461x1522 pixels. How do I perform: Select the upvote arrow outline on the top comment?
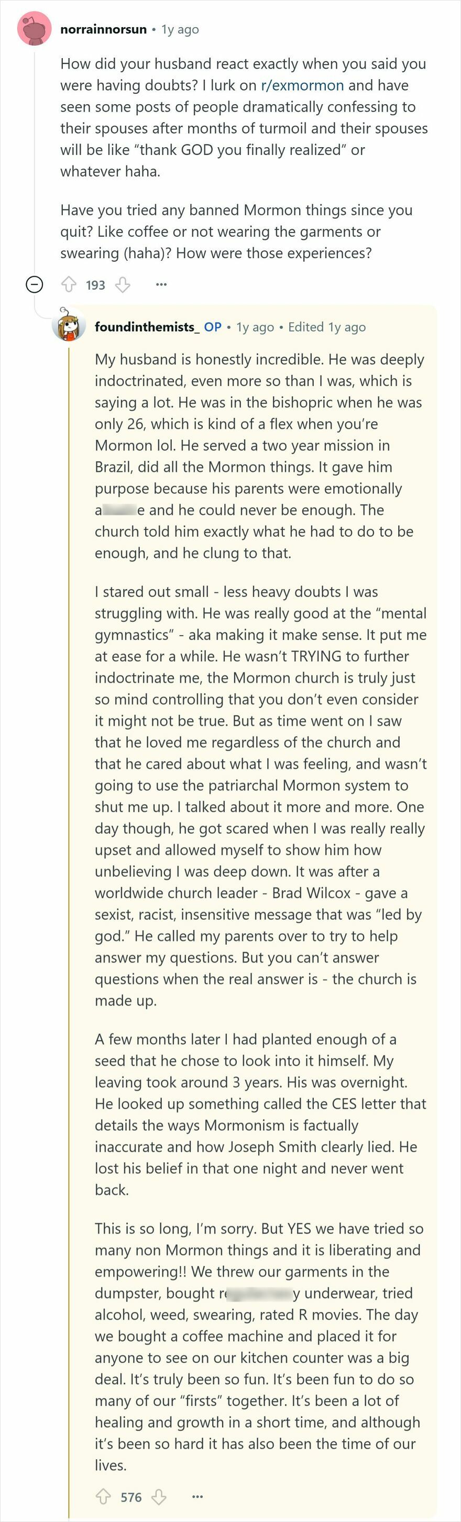[70, 285]
